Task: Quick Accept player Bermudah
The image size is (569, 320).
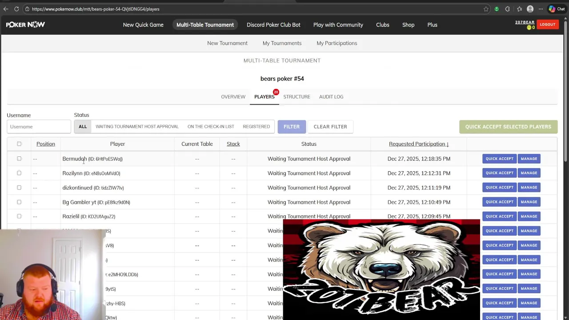Action: [499, 159]
